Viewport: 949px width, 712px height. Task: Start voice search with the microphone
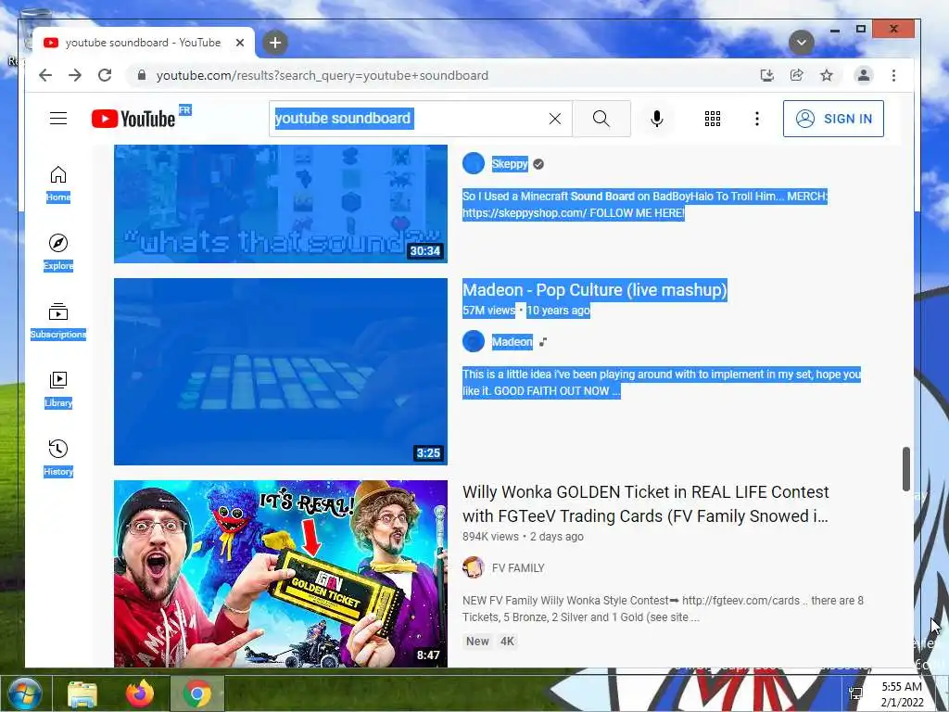point(657,119)
